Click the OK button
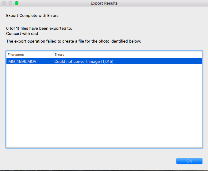This screenshot has height=171, width=208. pos(189,161)
